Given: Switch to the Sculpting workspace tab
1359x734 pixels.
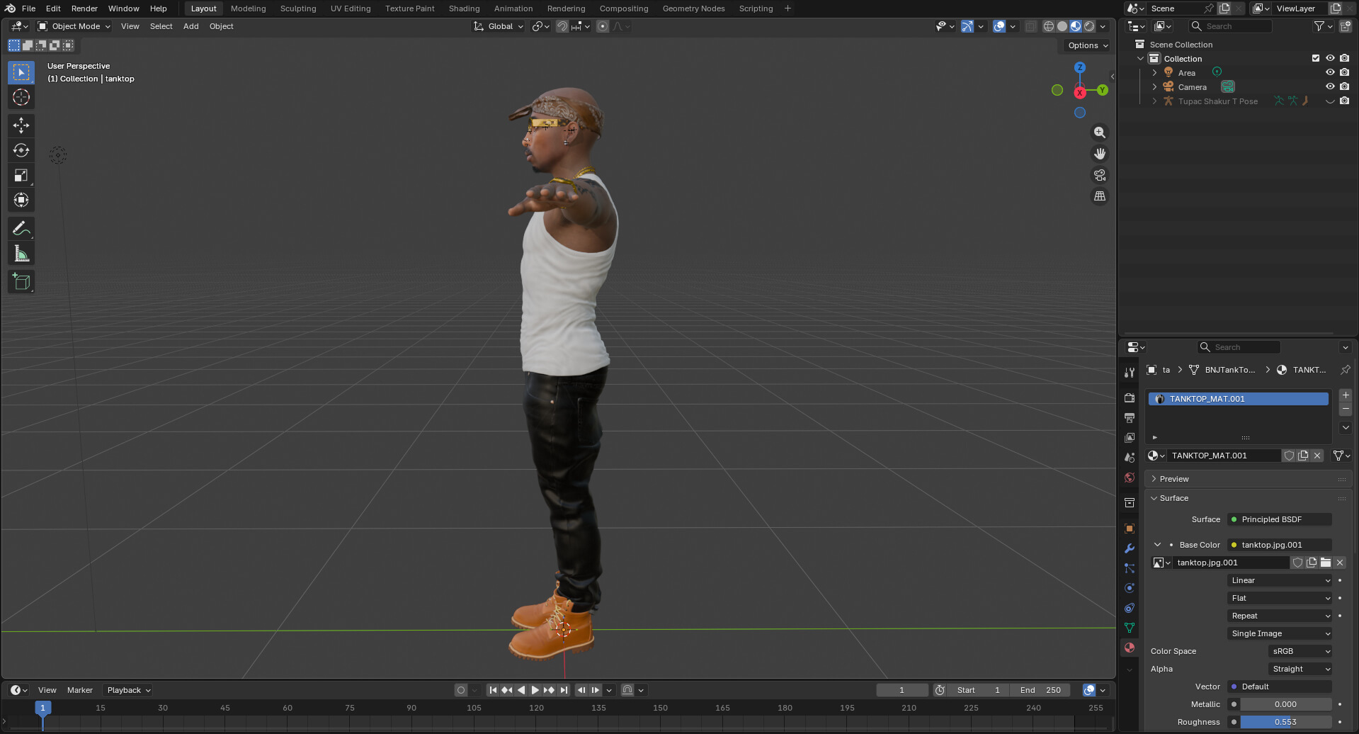Looking at the screenshot, I should 298,9.
